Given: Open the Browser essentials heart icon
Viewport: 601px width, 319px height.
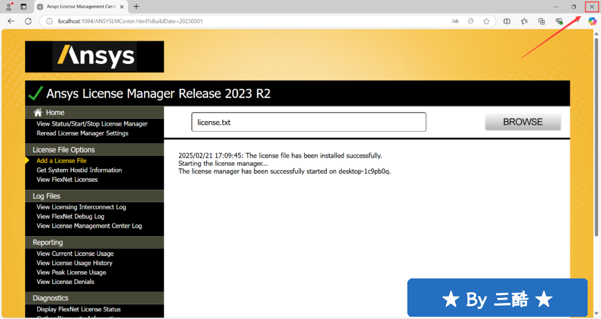Looking at the screenshot, I should (559, 22).
